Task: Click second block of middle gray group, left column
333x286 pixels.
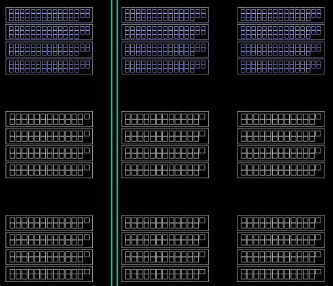Action: [49, 136]
